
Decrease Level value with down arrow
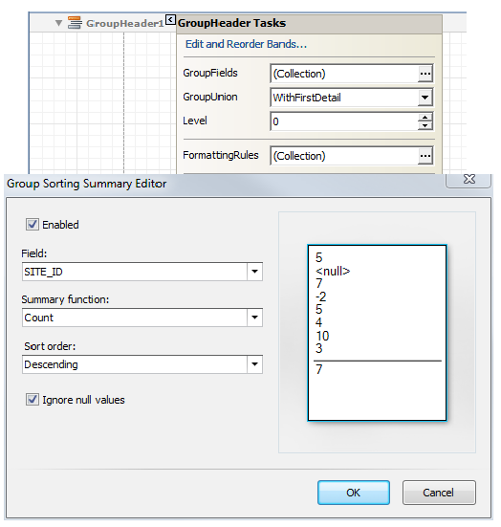coord(425,125)
